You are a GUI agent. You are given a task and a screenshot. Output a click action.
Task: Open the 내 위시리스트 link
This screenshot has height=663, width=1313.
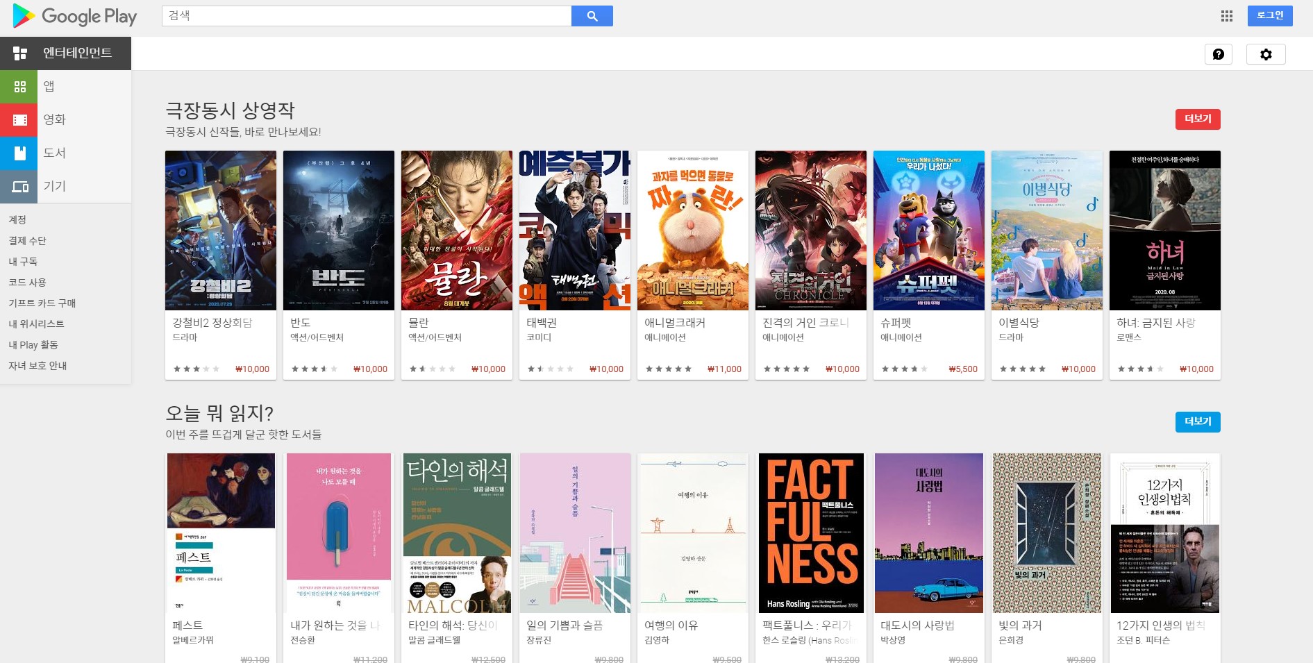pos(36,324)
